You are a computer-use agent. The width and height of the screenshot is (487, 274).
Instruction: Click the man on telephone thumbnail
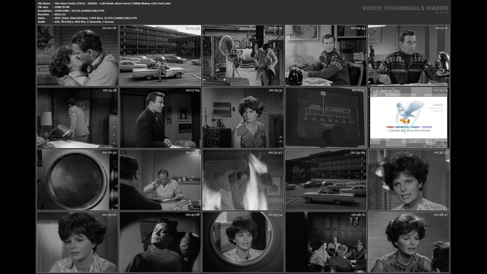point(161,180)
